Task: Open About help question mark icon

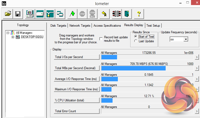Action: (x=139, y=14)
